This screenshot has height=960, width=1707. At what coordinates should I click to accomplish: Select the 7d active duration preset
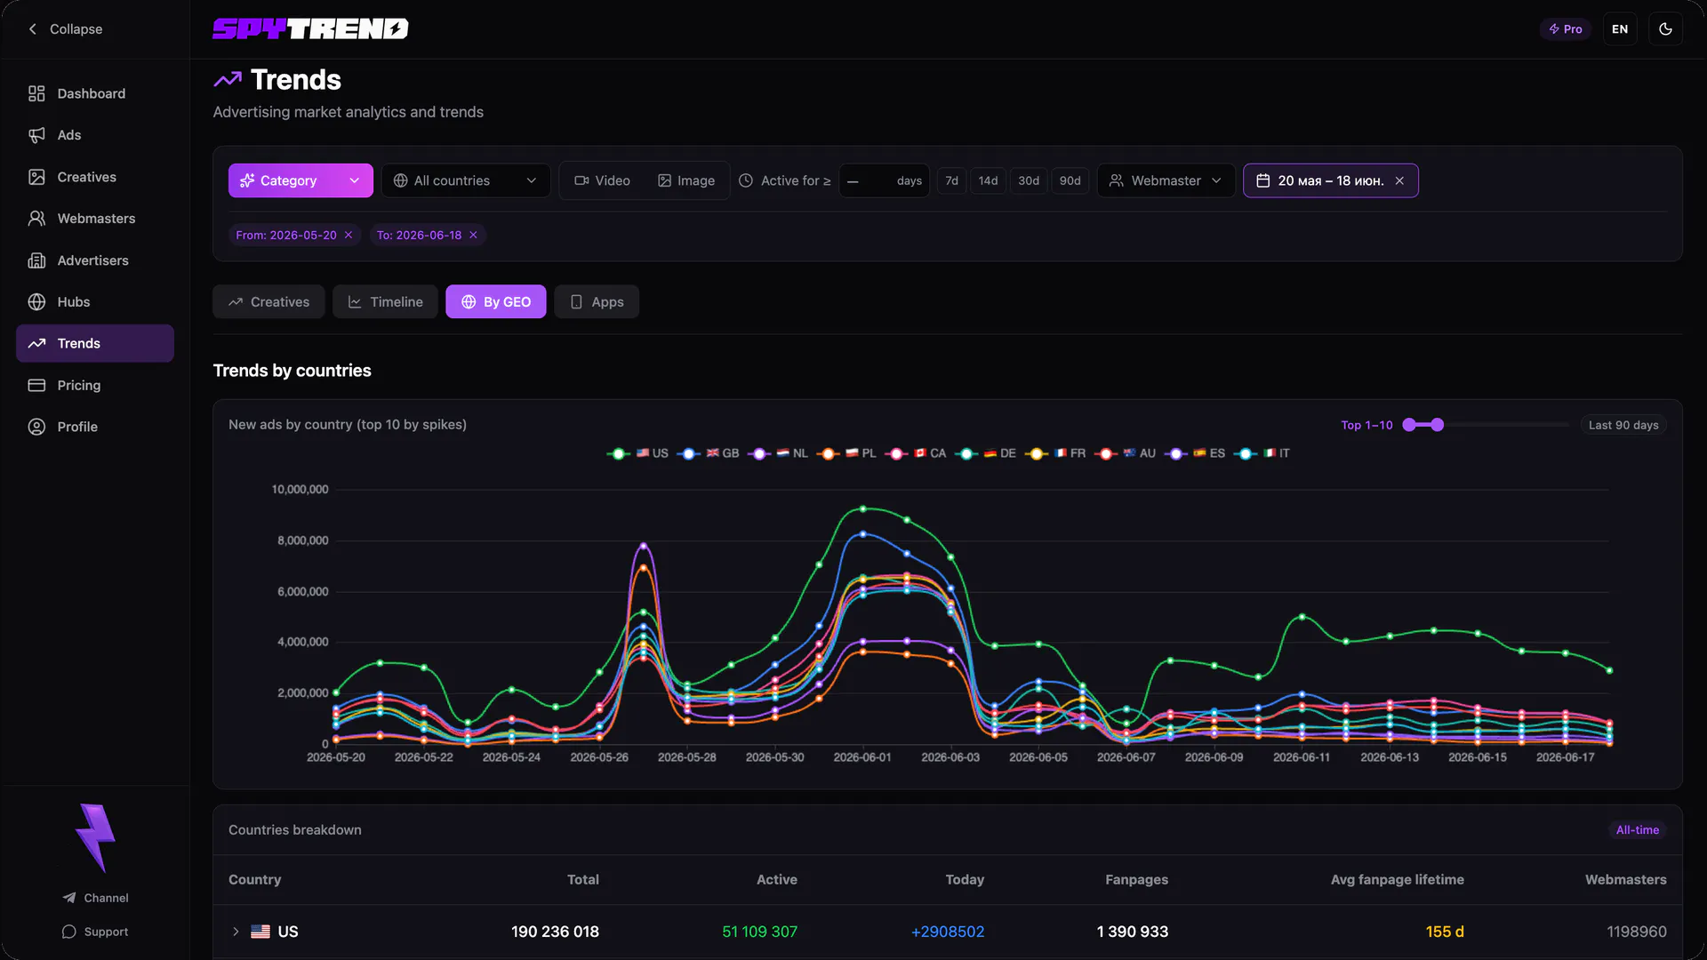tap(951, 180)
